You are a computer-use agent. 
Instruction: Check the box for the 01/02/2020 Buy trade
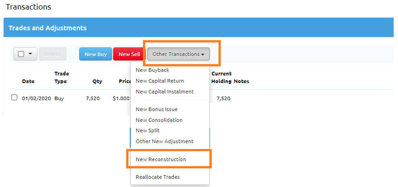(14, 98)
